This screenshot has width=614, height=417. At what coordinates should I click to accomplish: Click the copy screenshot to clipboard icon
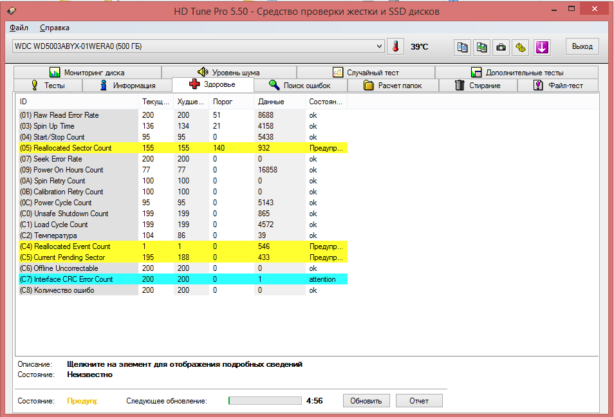point(481,48)
